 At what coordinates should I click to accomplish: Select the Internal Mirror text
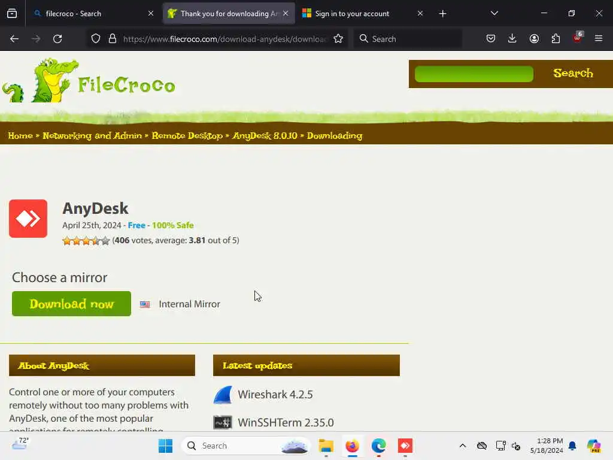click(189, 304)
